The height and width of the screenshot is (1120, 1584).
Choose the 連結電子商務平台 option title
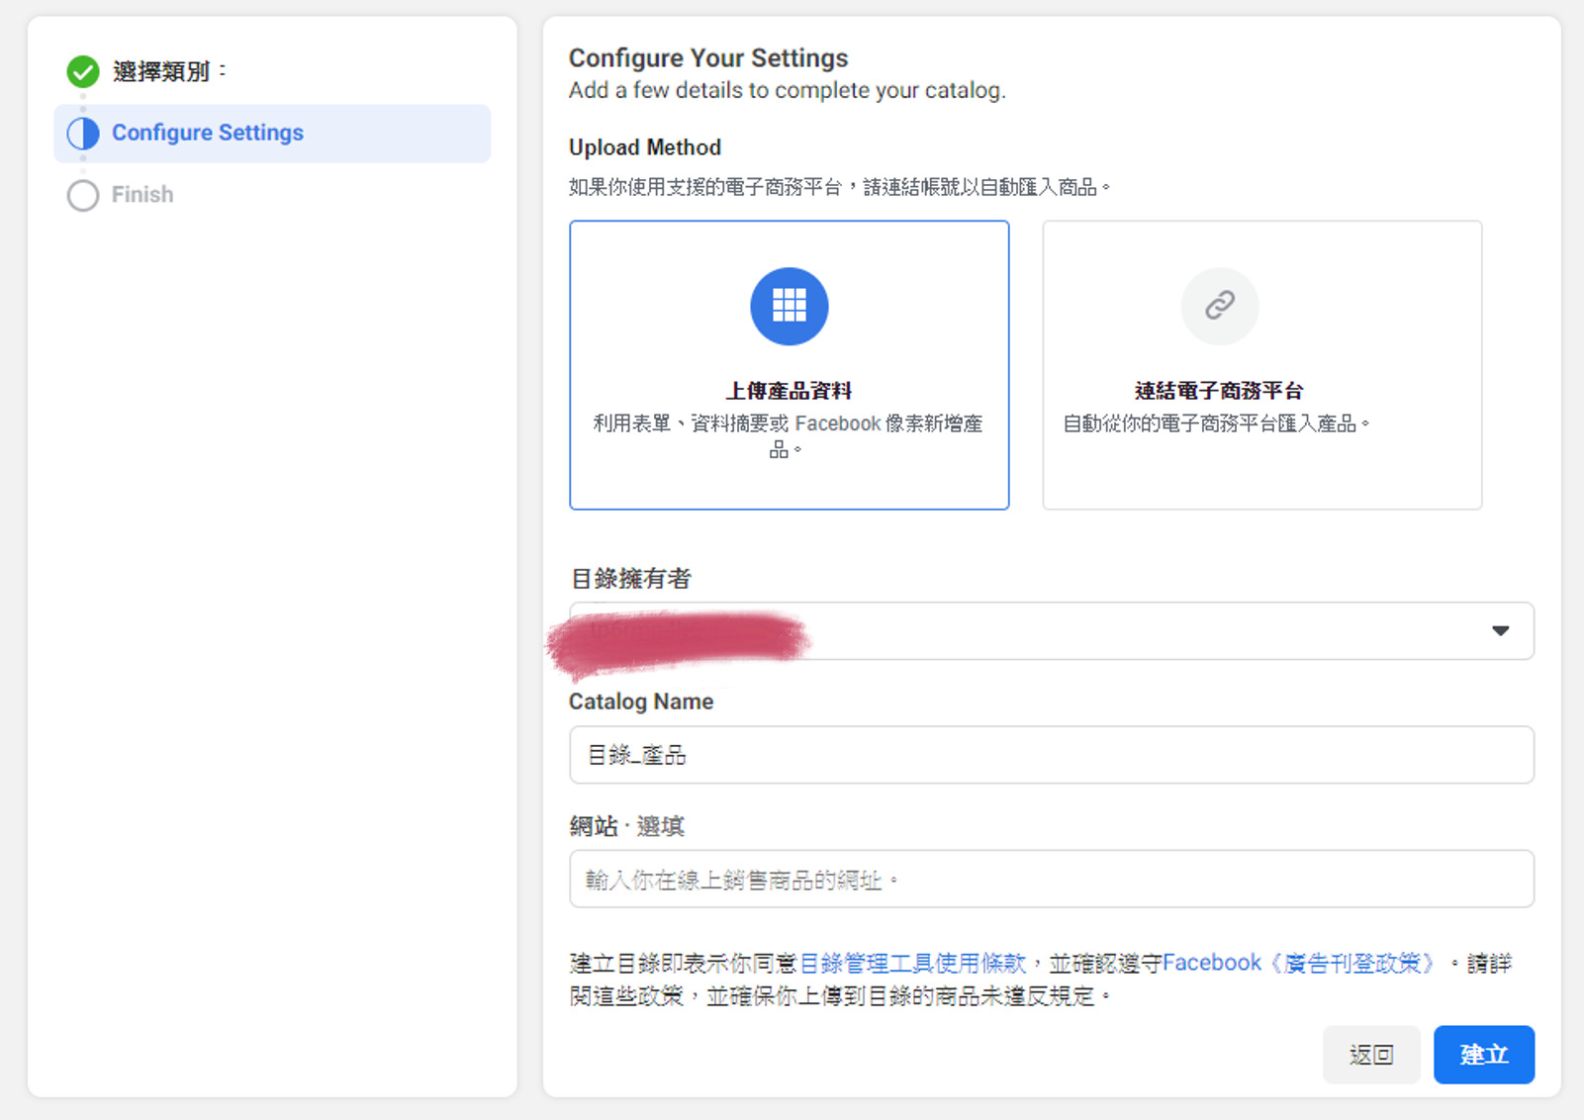tap(1219, 391)
